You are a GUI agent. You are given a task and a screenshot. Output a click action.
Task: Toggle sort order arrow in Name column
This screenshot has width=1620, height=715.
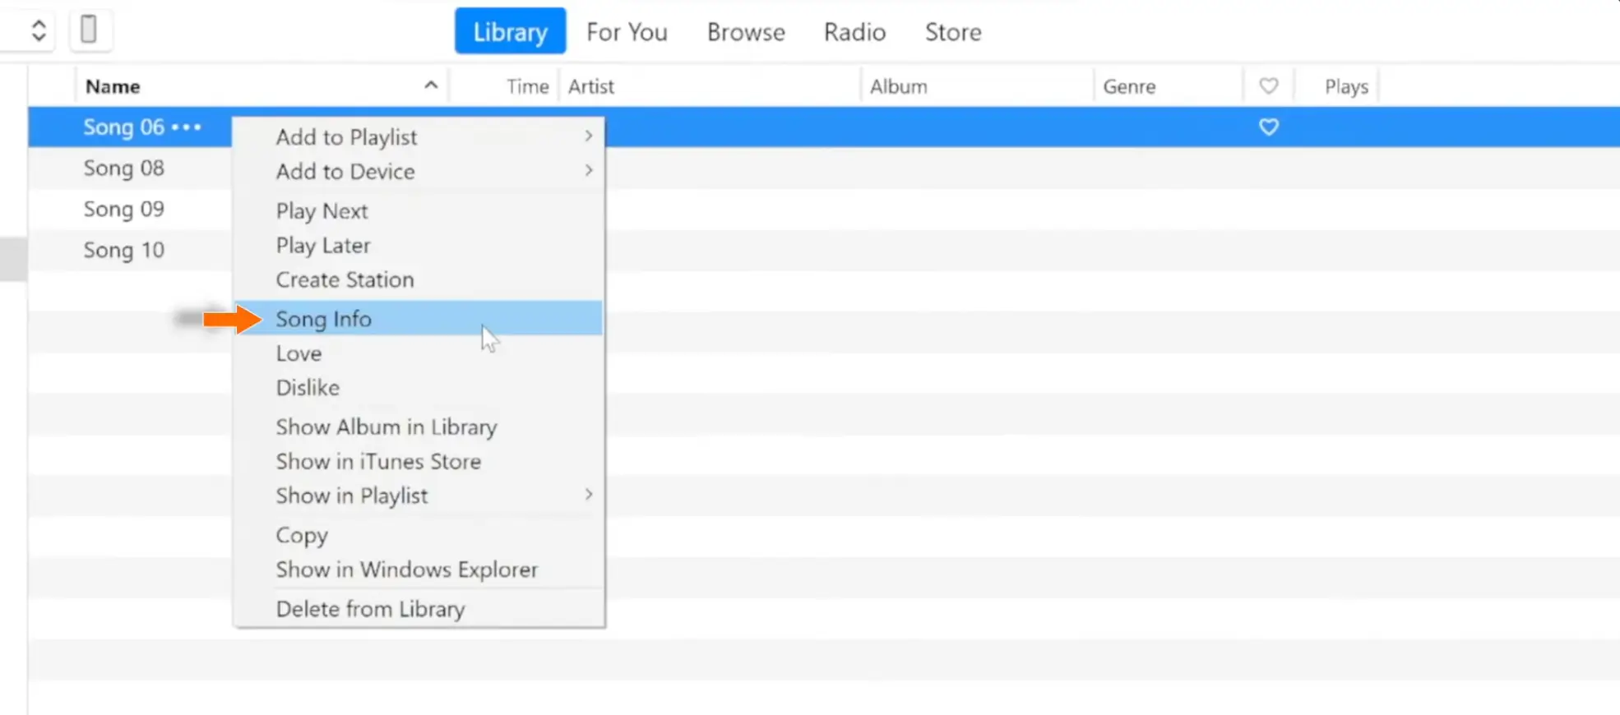pos(431,85)
